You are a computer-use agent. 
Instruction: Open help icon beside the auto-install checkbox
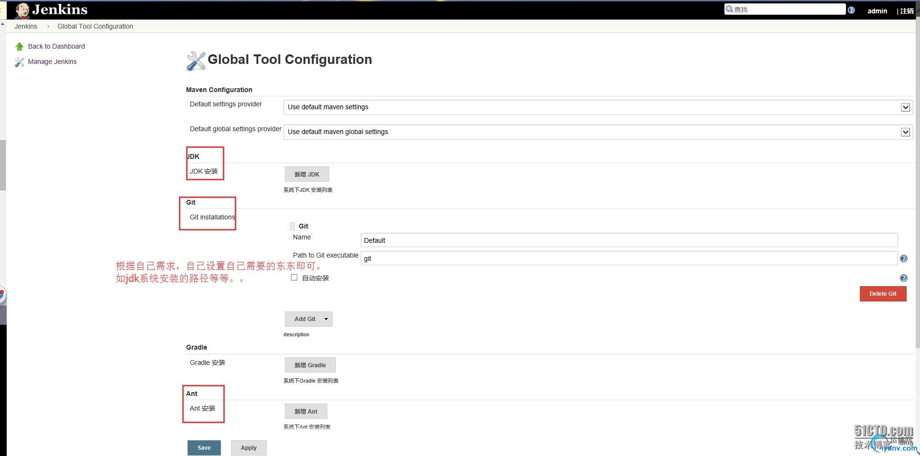903,278
